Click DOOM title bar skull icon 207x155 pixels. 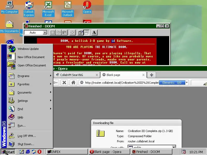pos(26,26)
